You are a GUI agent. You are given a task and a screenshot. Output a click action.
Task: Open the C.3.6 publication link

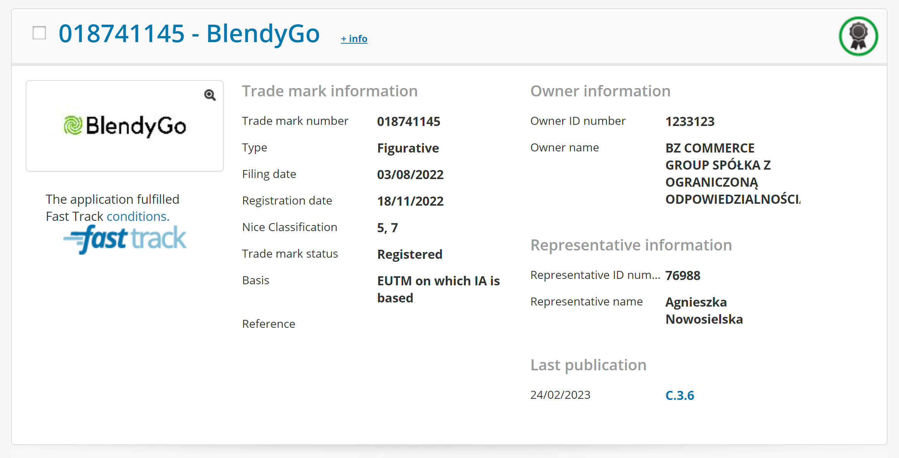[679, 395]
